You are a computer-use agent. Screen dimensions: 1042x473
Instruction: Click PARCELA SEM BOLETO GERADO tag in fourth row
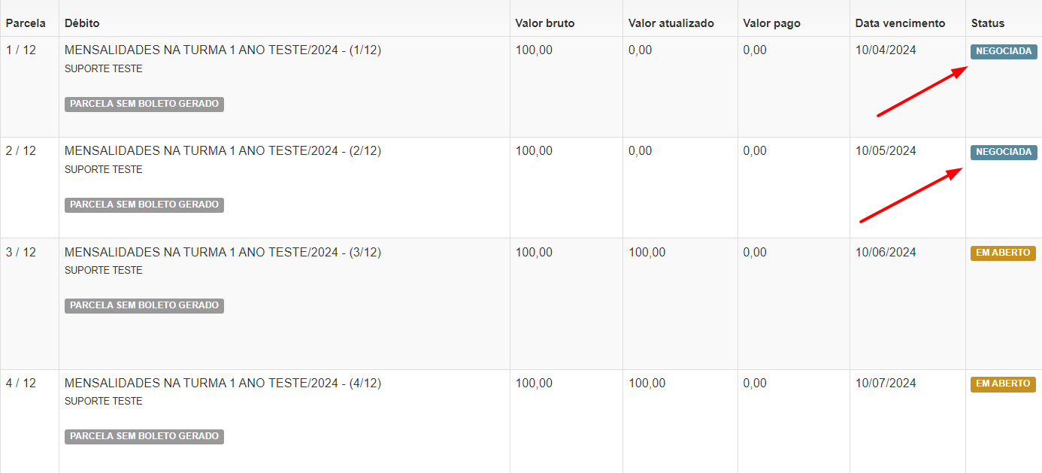pos(144,437)
